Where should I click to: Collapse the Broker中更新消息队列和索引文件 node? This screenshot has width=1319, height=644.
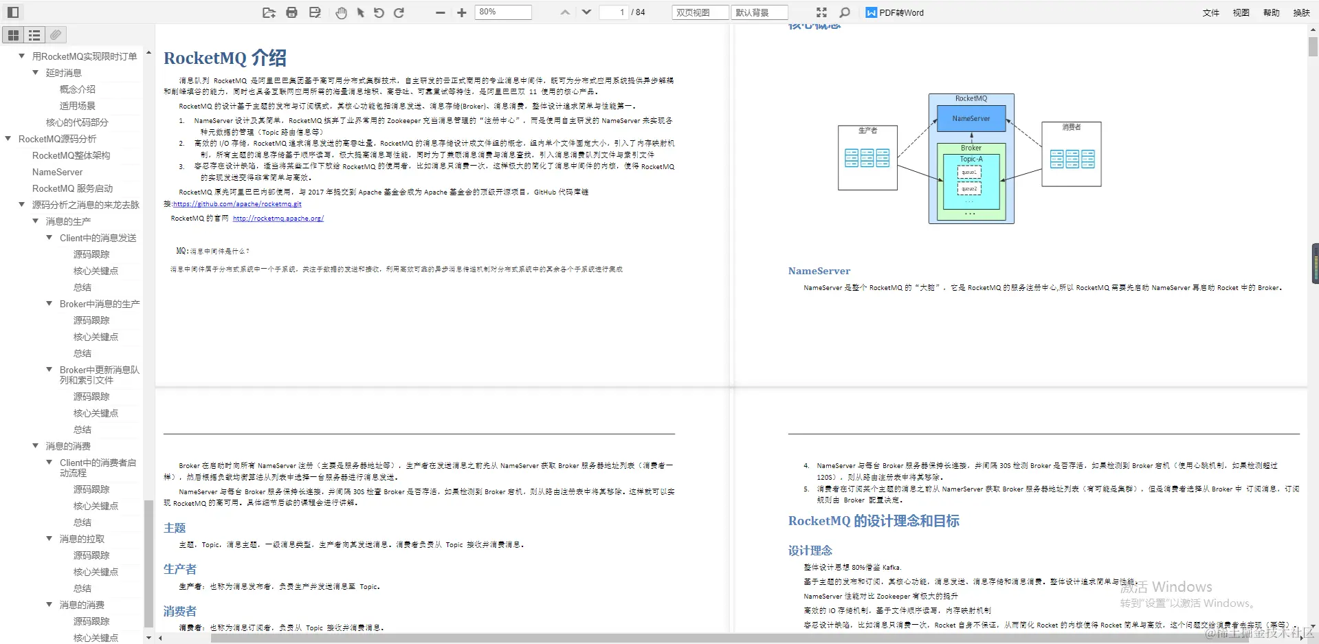(x=49, y=369)
